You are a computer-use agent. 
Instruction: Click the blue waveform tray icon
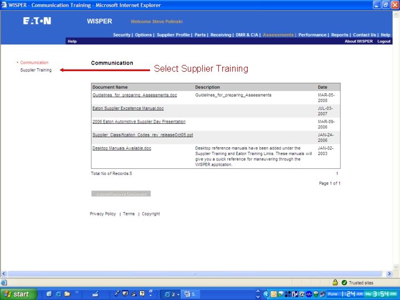pyautogui.click(x=309, y=294)
